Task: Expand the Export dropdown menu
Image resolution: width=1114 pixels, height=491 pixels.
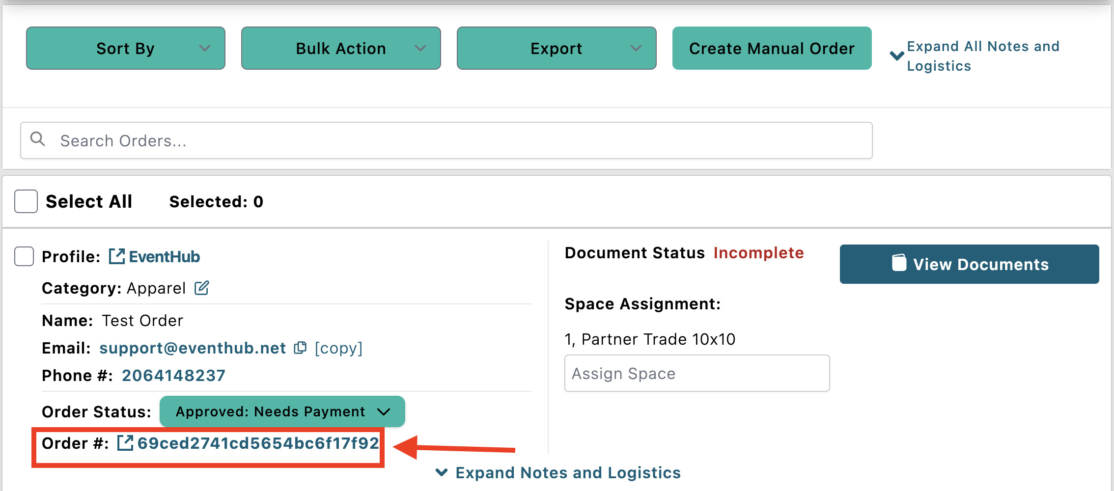Action: pos(556,48)
